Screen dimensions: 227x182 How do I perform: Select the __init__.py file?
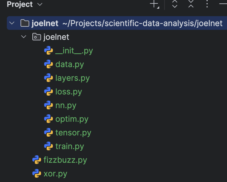(x=74, y=51)
